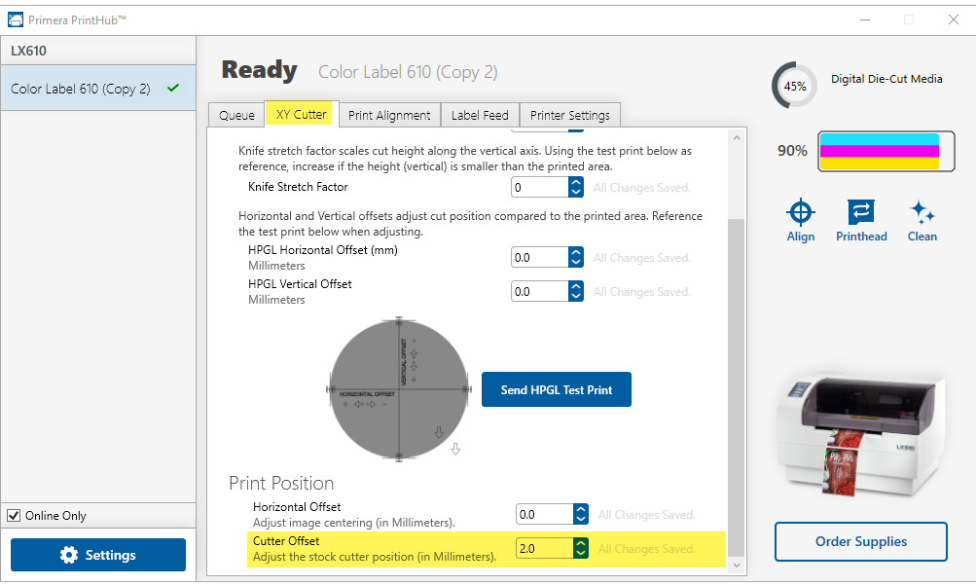976x585 pixels.
Task: Increase HPGL Vertical Offset value
Action: click(576, 287)
